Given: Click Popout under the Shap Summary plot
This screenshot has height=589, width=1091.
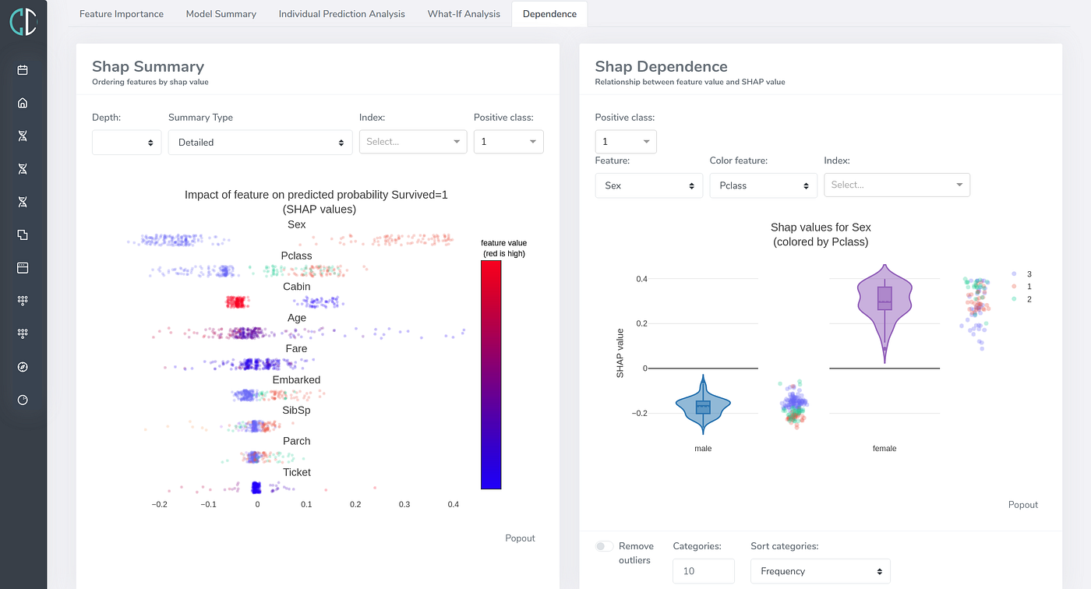Looking at the screenshot, I should (521, 538).
